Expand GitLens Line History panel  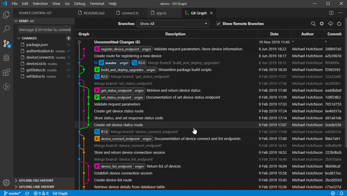point(36,187)
